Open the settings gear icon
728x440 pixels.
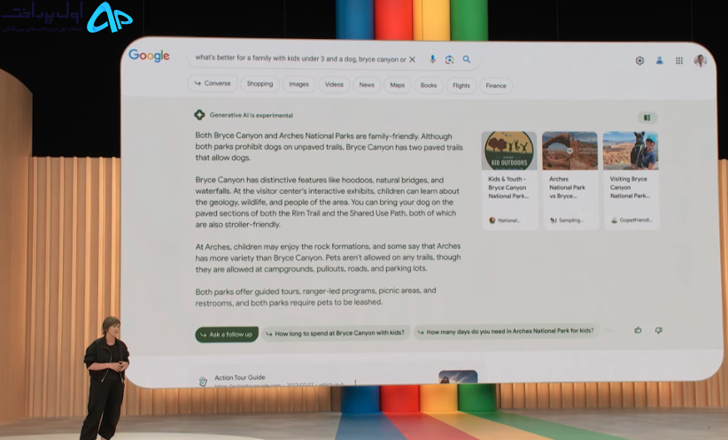tap(639, 60)
